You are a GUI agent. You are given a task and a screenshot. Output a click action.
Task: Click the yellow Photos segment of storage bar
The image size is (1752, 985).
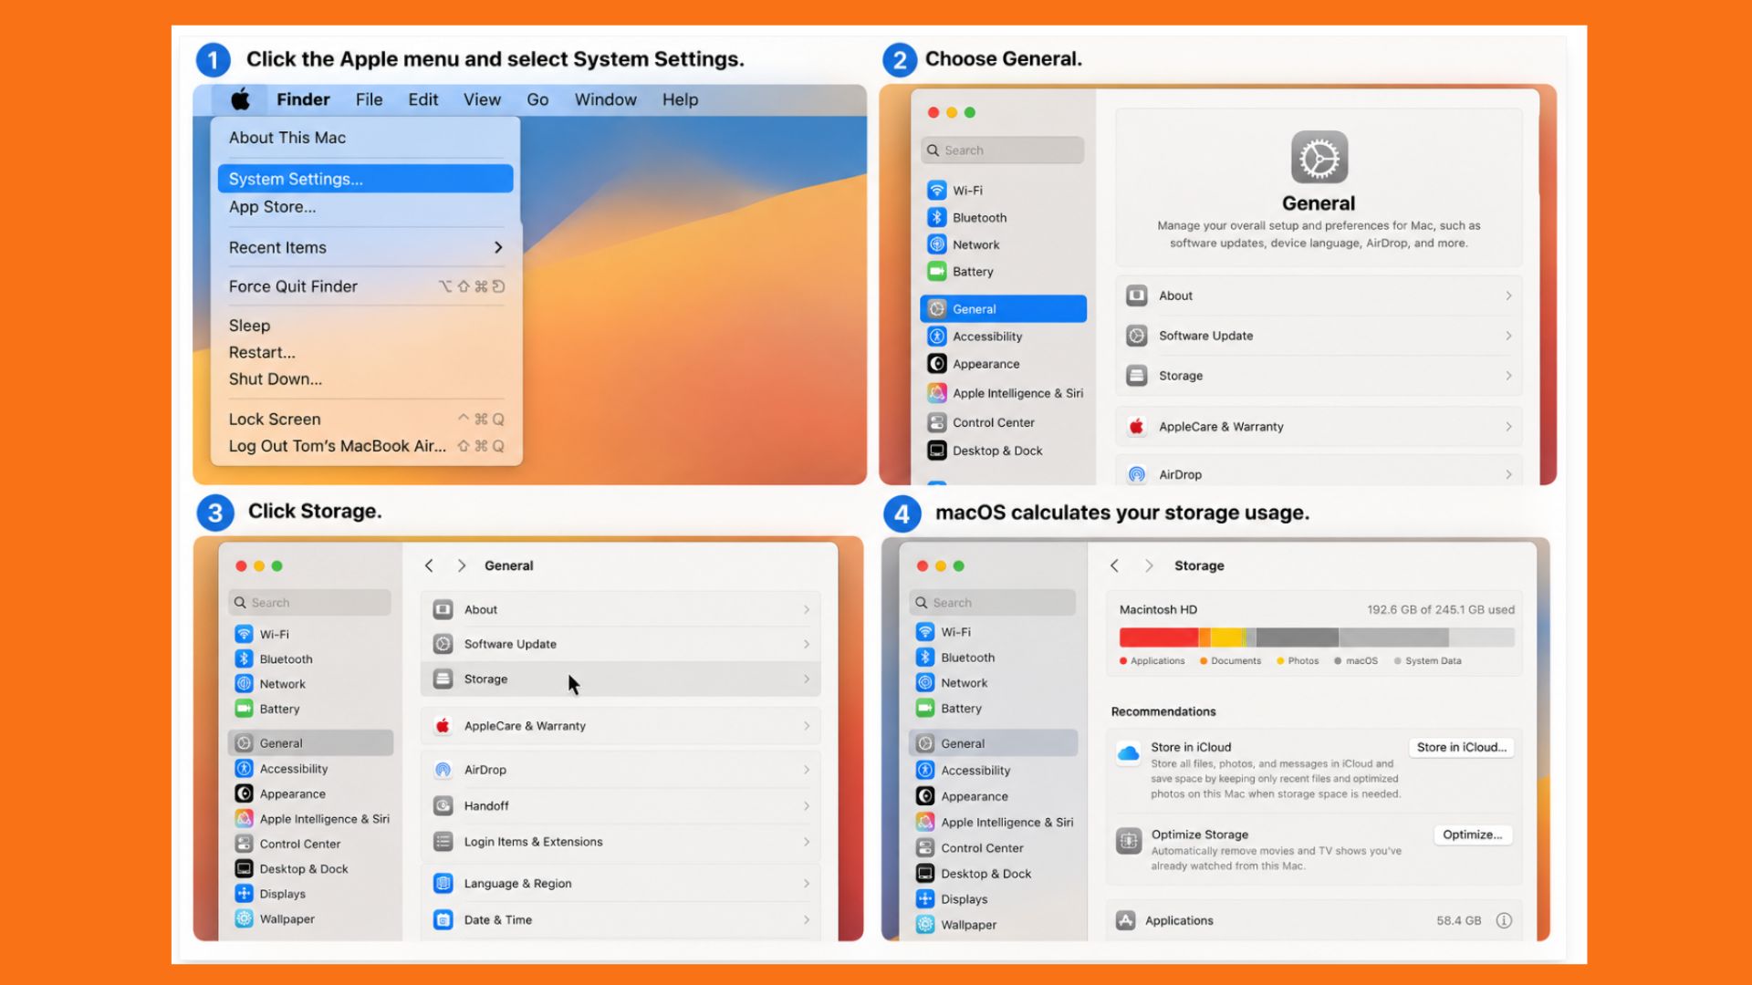pyautogui.click(x=1227, y=638)
